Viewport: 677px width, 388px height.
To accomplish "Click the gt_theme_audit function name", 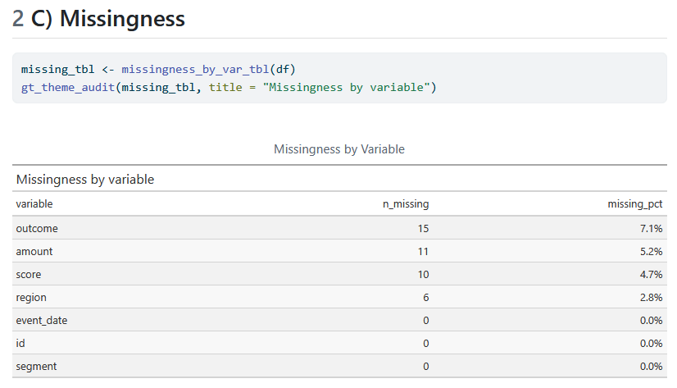I will tap(70, 87).
